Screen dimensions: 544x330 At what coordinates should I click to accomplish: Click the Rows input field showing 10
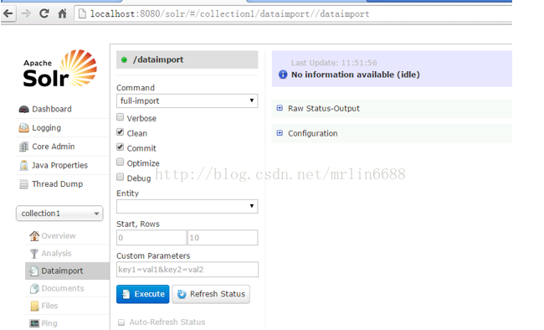(223, 238)
